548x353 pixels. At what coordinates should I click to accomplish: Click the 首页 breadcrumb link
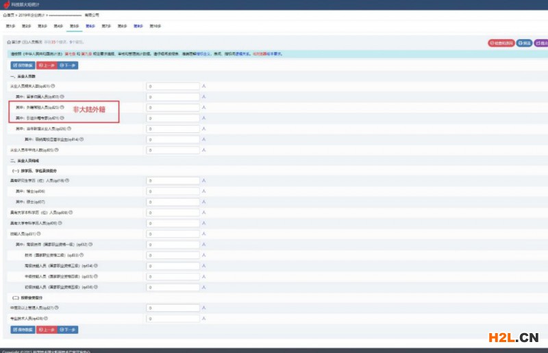pyautogui.click(x=9, y=14)
